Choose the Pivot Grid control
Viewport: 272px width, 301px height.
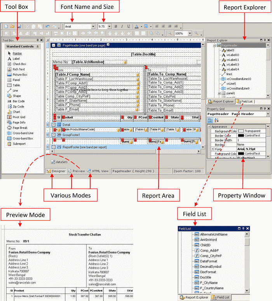[19, 117]
